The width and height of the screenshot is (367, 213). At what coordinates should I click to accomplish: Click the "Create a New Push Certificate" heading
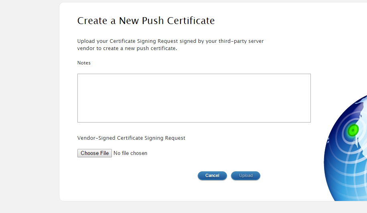coord(146,21)
